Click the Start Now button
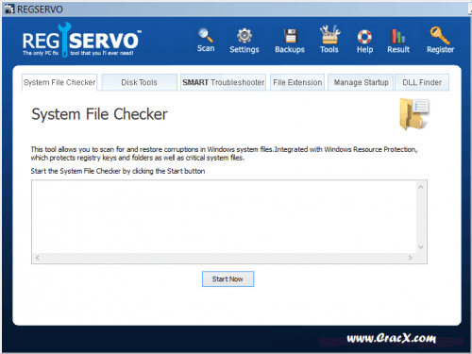This screenshot has width=472, height=354. [228, 279]
